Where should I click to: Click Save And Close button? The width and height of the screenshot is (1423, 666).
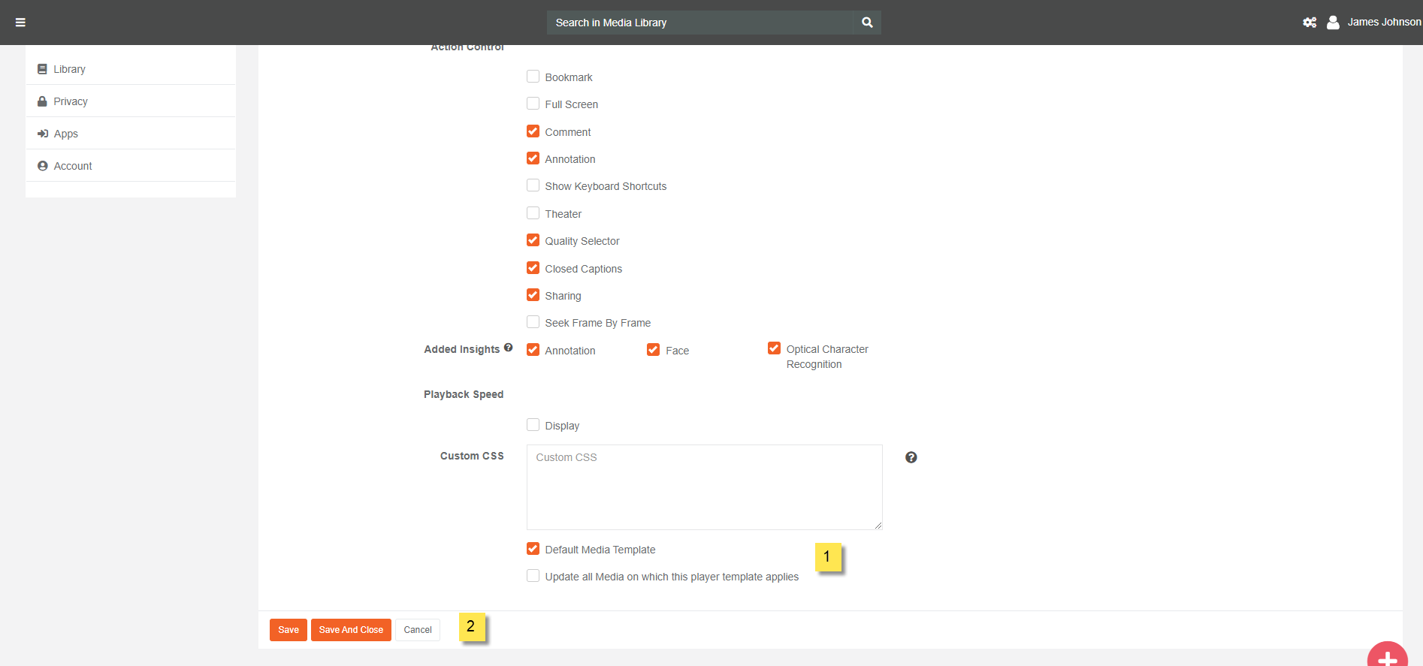[x=351, y=630]
